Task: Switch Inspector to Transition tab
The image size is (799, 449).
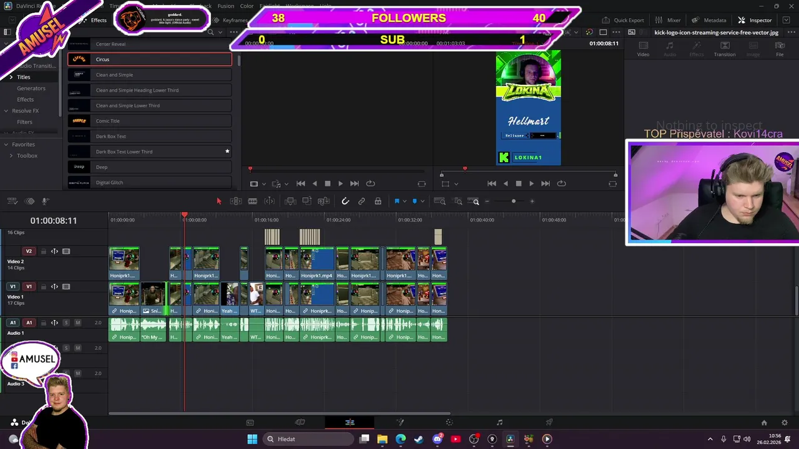Action: pos(725,49)
